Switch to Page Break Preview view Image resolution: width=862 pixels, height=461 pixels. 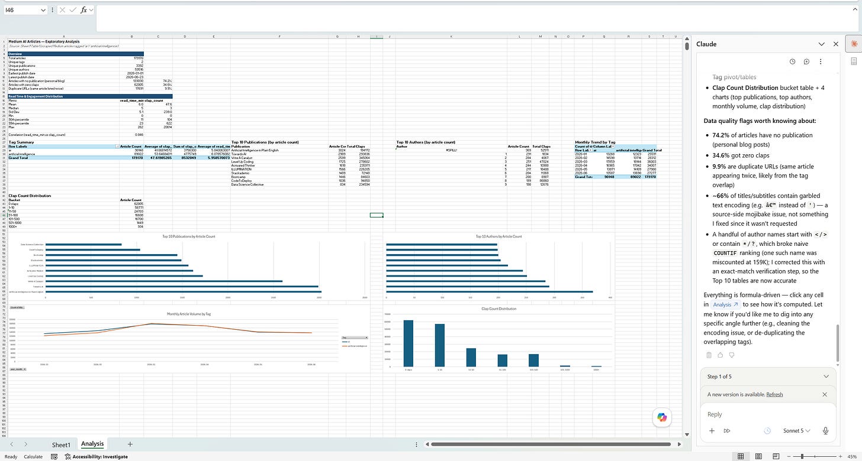776,456
